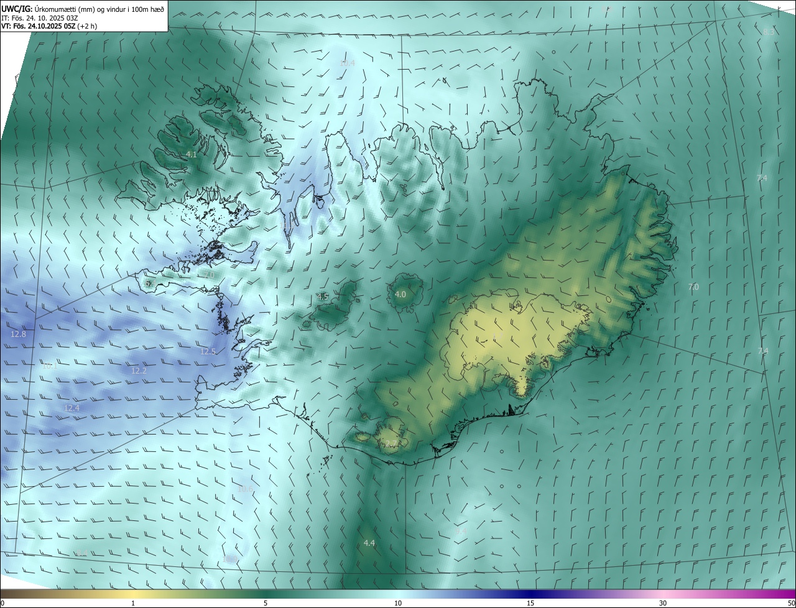Click the 12.5 value near the west coast
The height and width of the screenshot is (608, 796).
click(x=208, y=351)
